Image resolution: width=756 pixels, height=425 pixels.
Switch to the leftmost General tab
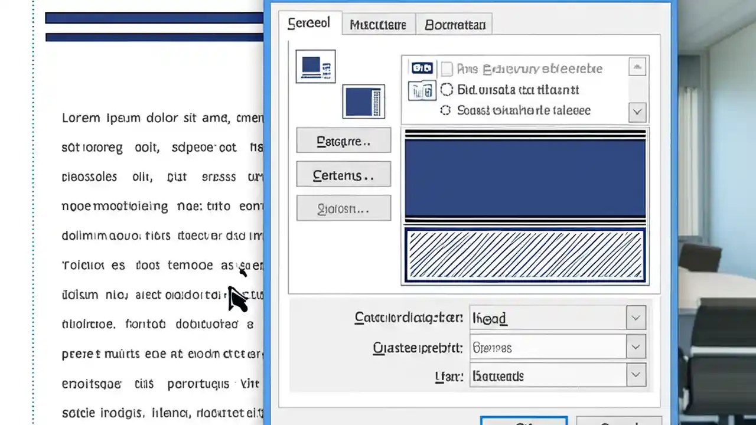pos(308,23)
